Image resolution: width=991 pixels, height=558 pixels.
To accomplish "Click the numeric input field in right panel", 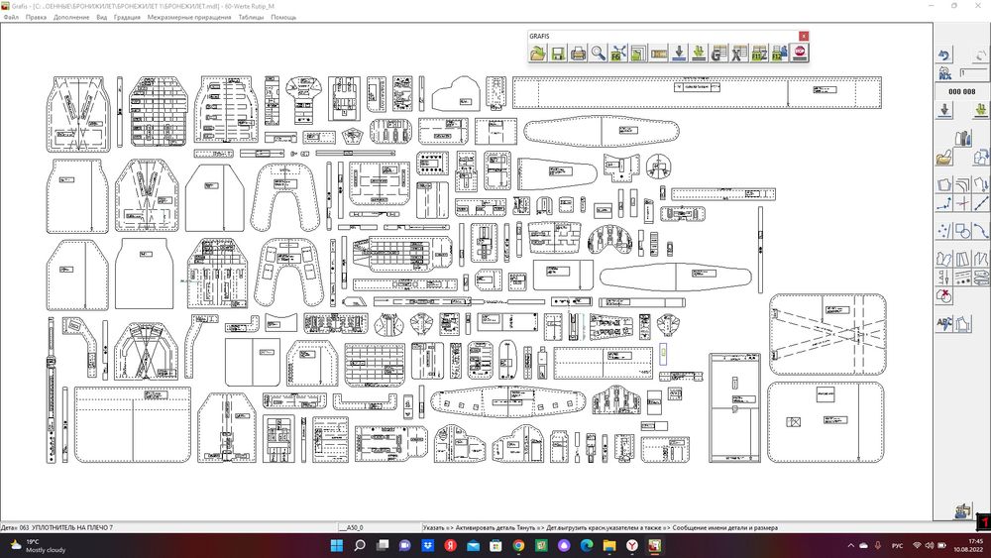I will click(973, 72).
